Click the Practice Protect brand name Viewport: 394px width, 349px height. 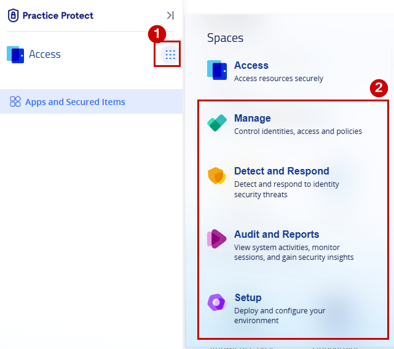pos(58,15)
